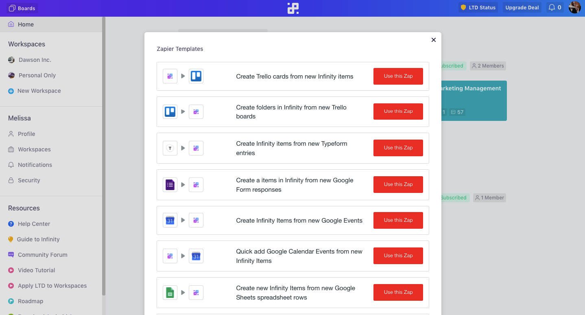Click Infinity icon in Google Sheets row
This screenshot has width=585, height=315.
point(196,293)
